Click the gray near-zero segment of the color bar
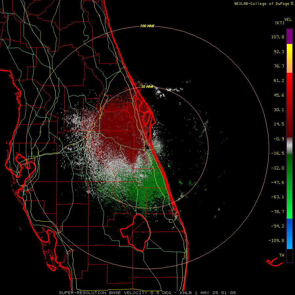 click(x=289, y=146)
